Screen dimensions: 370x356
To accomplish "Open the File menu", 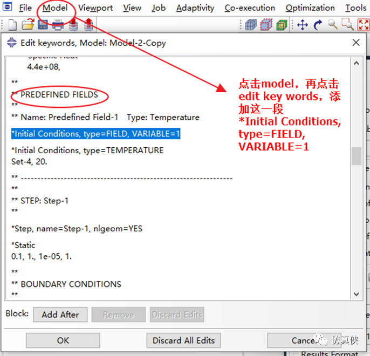I will (25, 8).
